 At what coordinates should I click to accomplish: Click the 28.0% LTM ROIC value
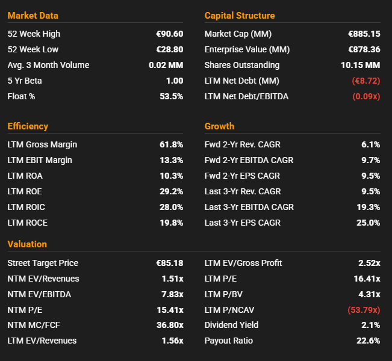[170, 207]
